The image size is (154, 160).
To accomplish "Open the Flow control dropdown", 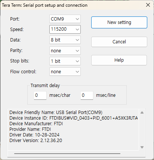I will [65, 72].
